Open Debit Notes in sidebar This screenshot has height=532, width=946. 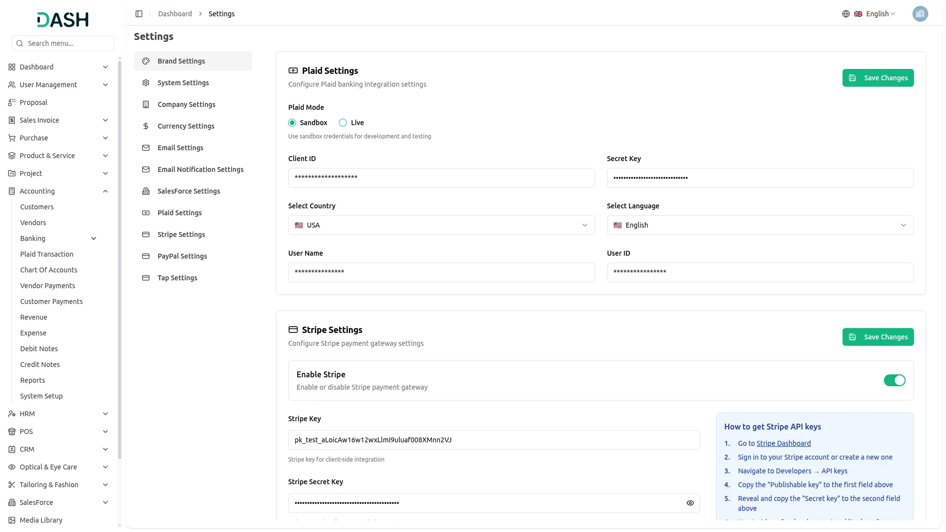click(39, 349)
